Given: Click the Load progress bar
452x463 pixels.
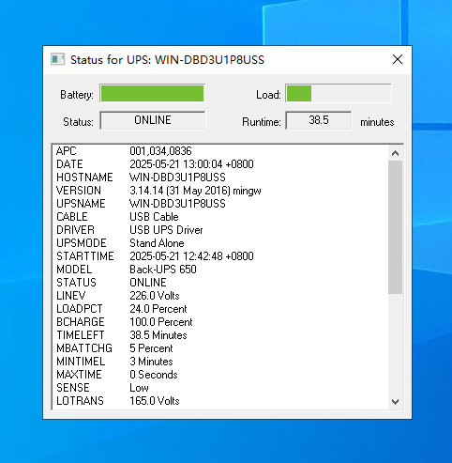Looking at the screenshot, I should point(339,93).
